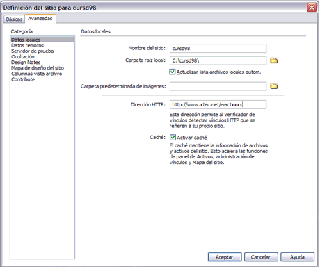Click the 'Carpeta predeterminada de imágenes:' label
The height and width of the screenshot is (269, 320).
click(x=123, y=86)
